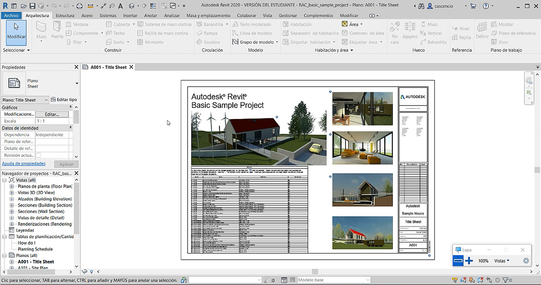Place a Habitación with the Room tool

(300, 24)
